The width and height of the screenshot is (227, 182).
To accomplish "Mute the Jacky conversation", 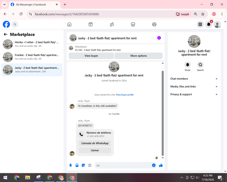I will click(x=188, y=65).
